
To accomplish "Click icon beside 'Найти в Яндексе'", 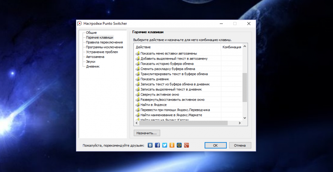I will (x=138, y=105).
